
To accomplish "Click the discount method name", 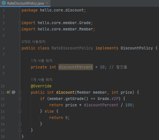I will tap(65, 92).
